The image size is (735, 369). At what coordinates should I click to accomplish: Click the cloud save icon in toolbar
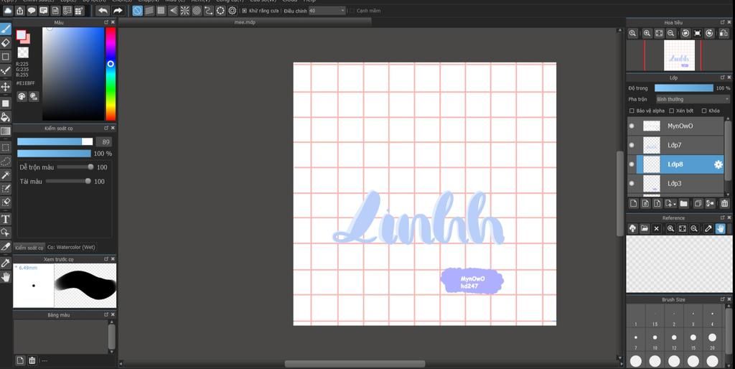coord(8,10)
